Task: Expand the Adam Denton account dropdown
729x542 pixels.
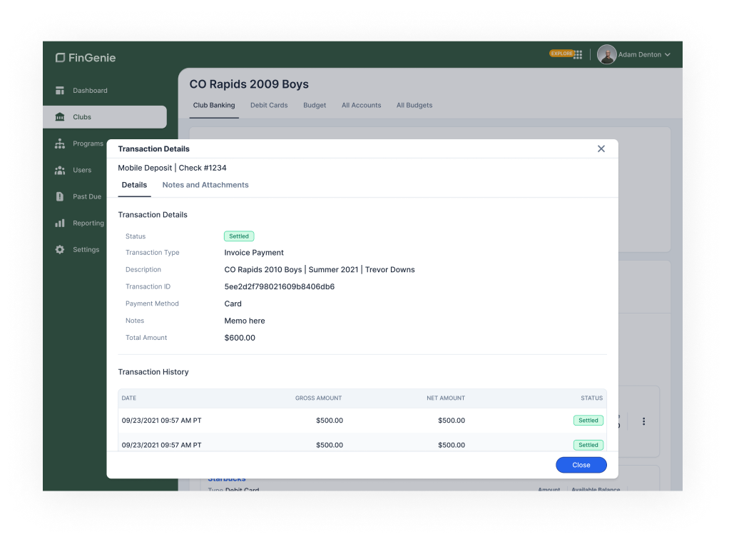Action: [668, 54]
